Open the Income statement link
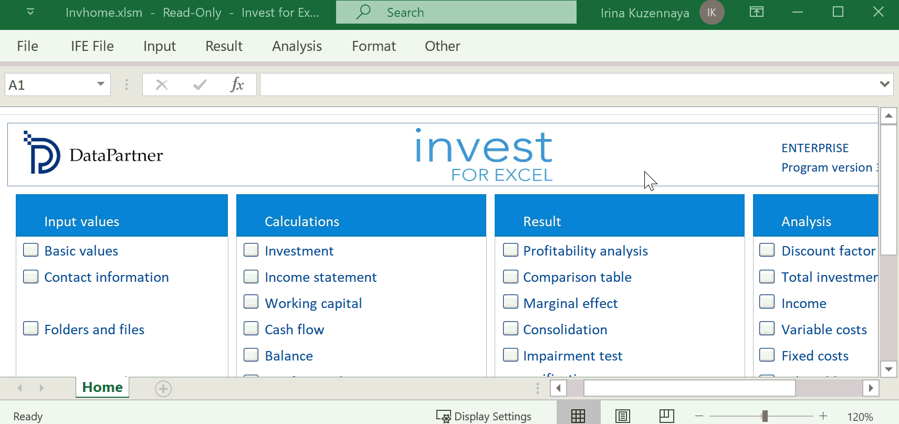This screenshot has width=899, height=424. click(x=321, y=277)
